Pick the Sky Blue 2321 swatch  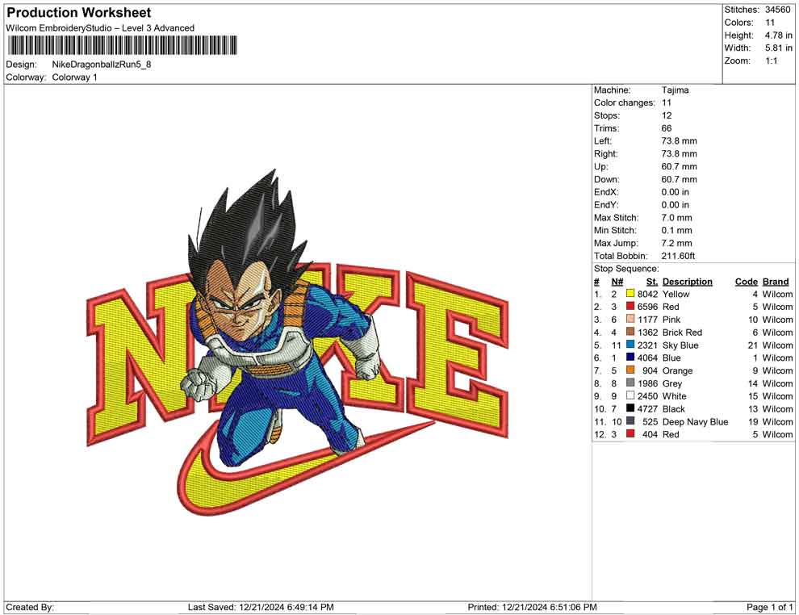click(x=630, y=345)
